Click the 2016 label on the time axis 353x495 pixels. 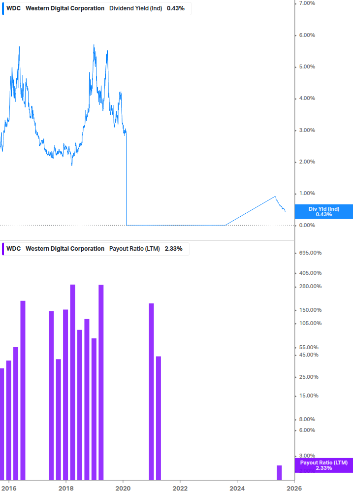tap(9, 488)
